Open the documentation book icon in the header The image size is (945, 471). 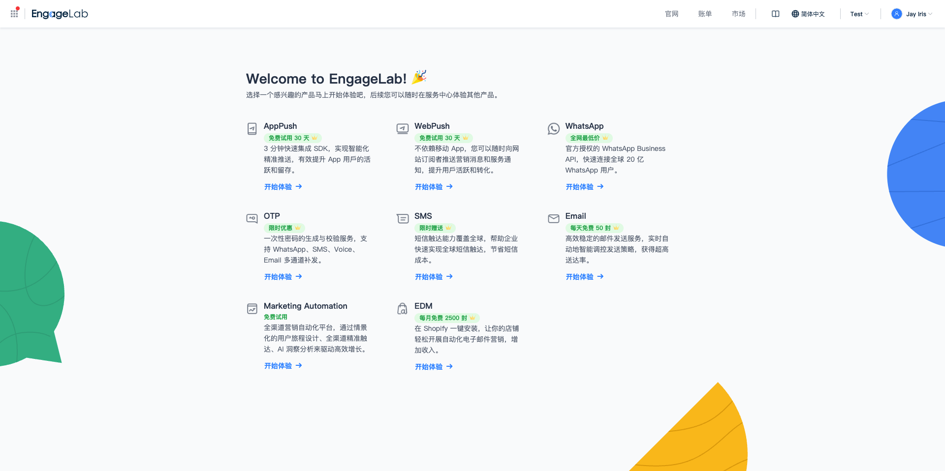775,14
